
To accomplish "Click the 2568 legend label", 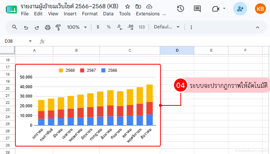I will [x=70, y=70].
